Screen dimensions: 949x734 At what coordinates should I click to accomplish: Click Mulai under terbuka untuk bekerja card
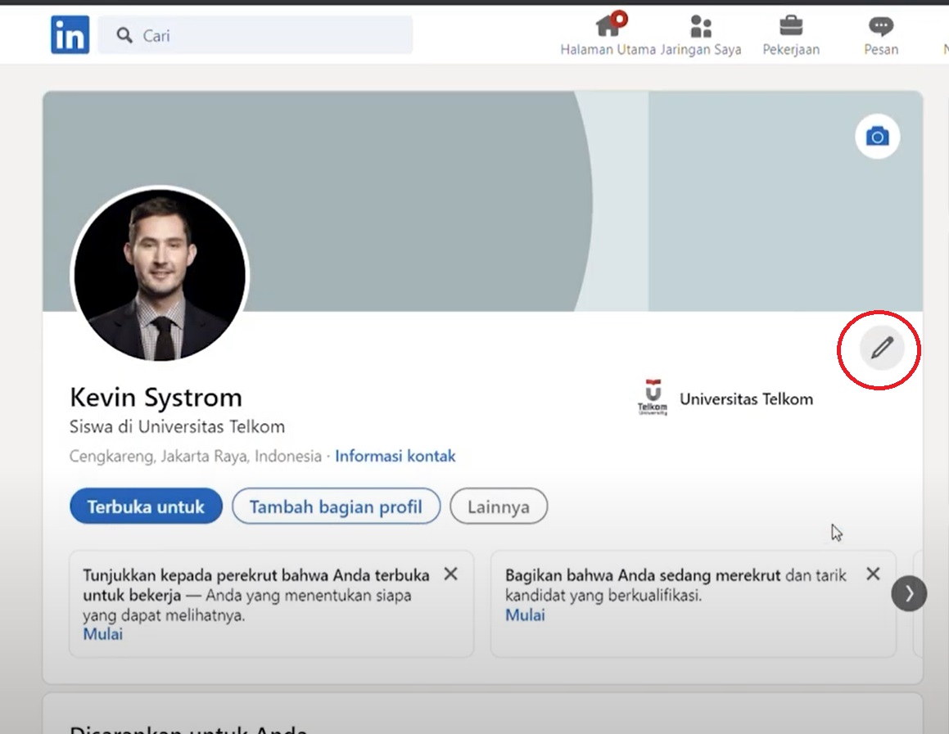click(x=102, y=634)
